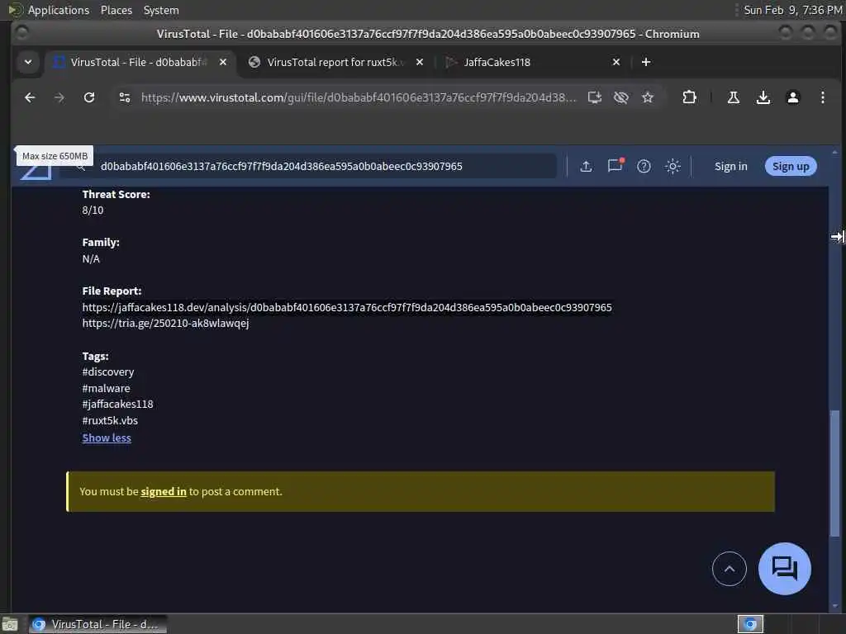This screenshot has width=846, height=634.
Task: Click the Threat Score value 8/10
Action: (x=93, y=211)
